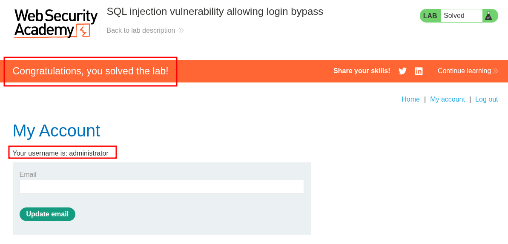Viewport: 508px width, 244px height.
Task: Click the administrator username text line
Action: 60,153
